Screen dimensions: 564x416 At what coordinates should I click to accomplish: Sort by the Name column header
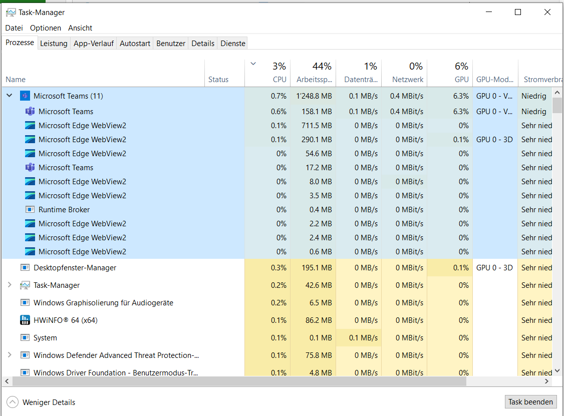pyautogui.click(x=103, y=73)
